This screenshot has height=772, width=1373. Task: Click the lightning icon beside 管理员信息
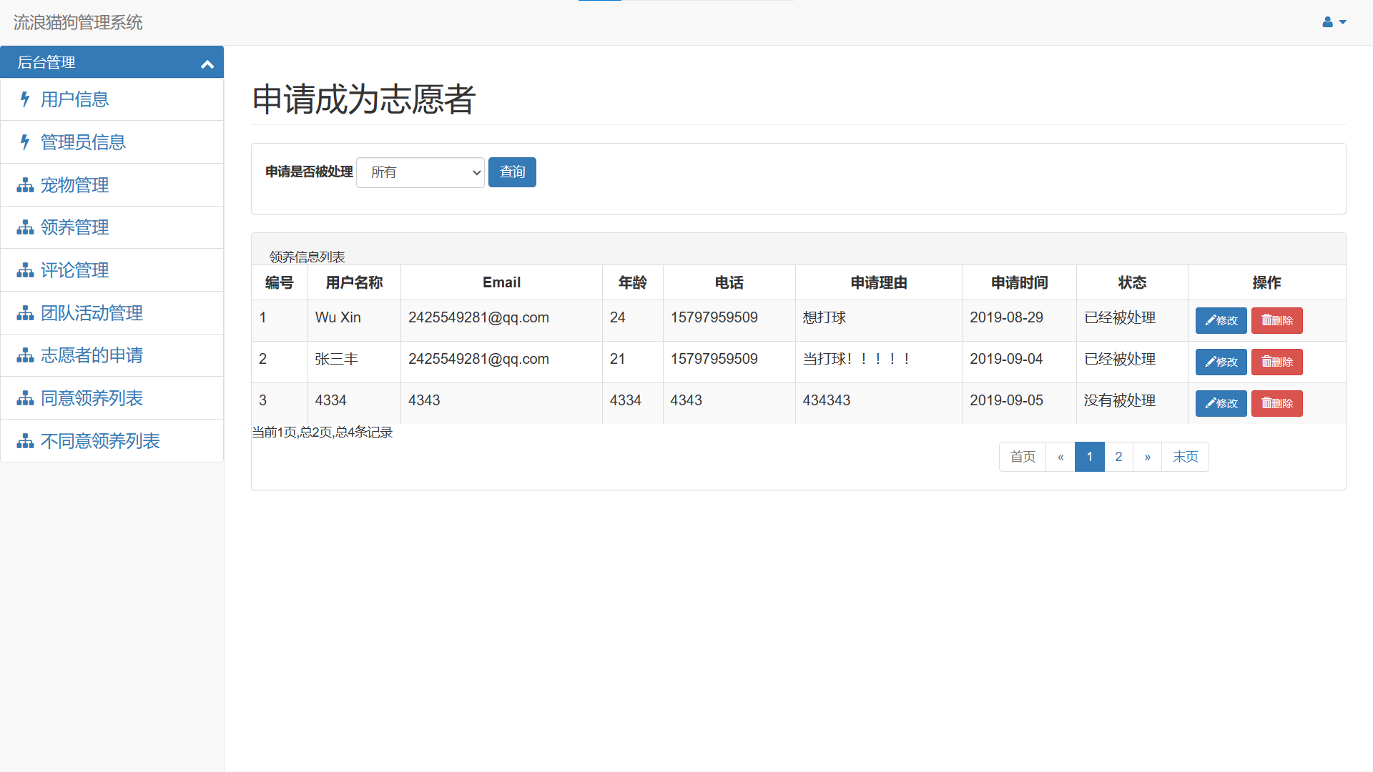[x=25, y=142]
